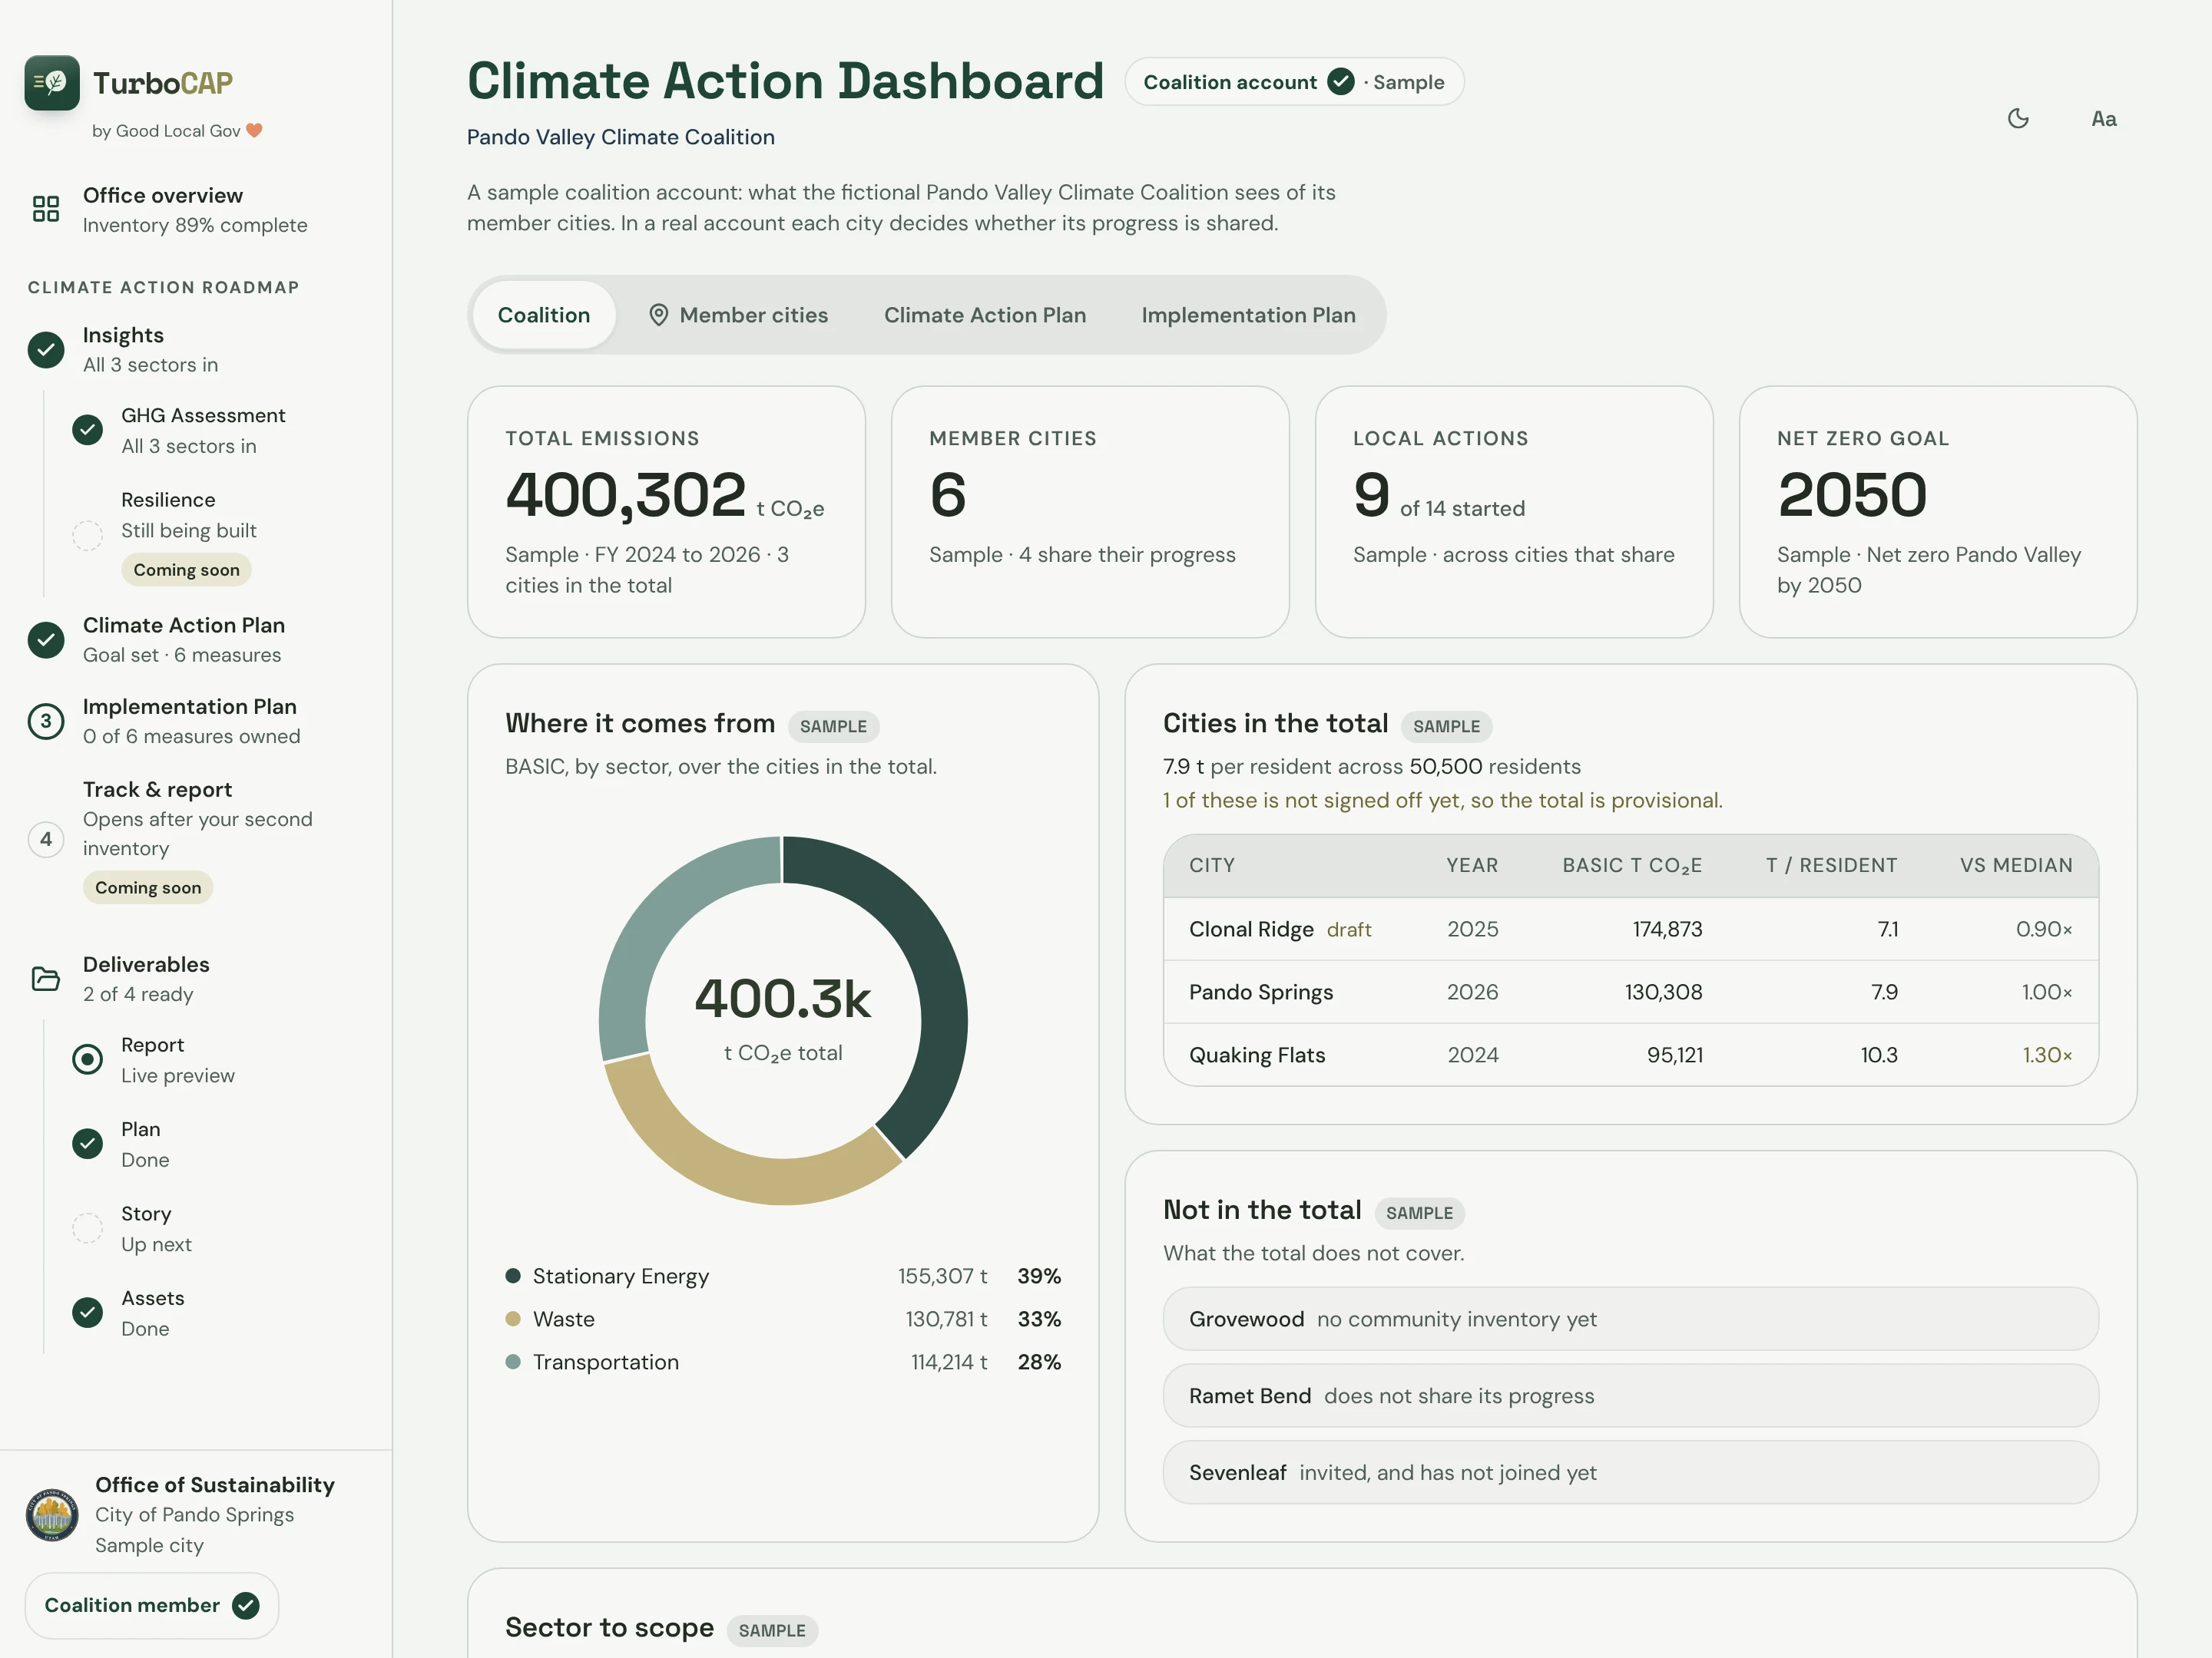Click the Local Actions card
The height and width of the screenshot is (1658, 2212).
point(1514,512)
